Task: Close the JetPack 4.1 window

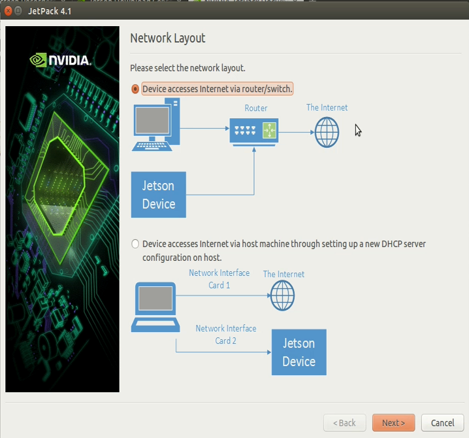Action: pyautogui.click(x=8, y=10)
